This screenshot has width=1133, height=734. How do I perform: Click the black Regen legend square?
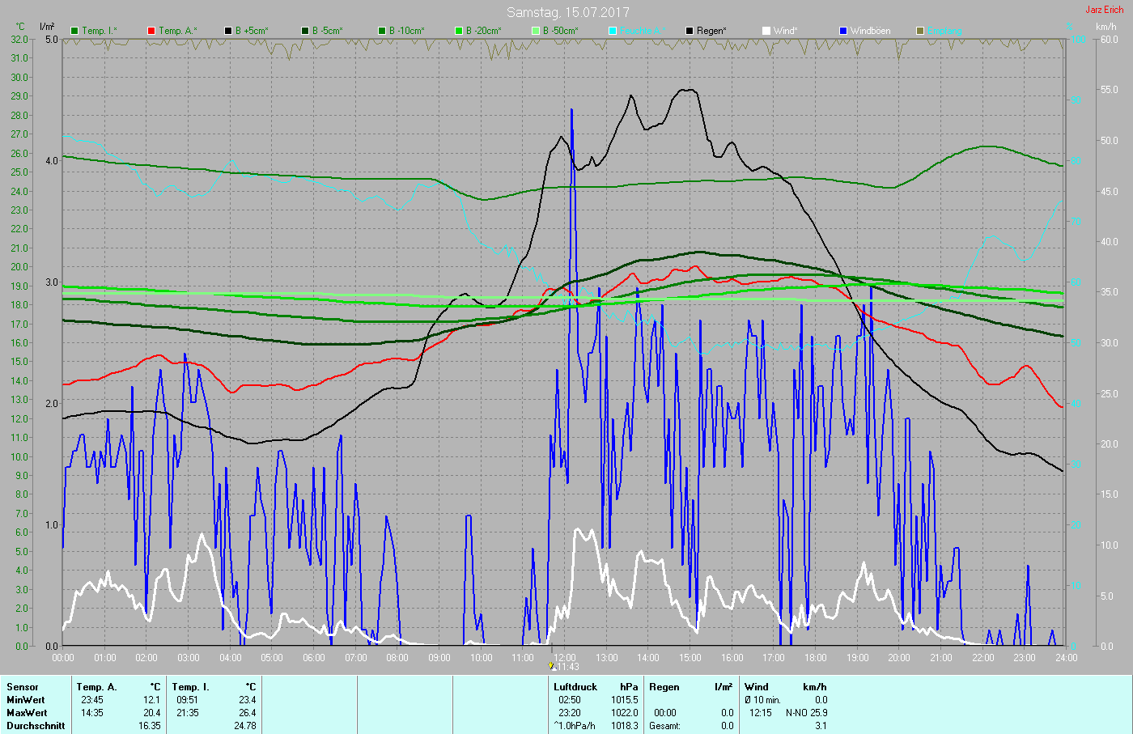(690, 31)
